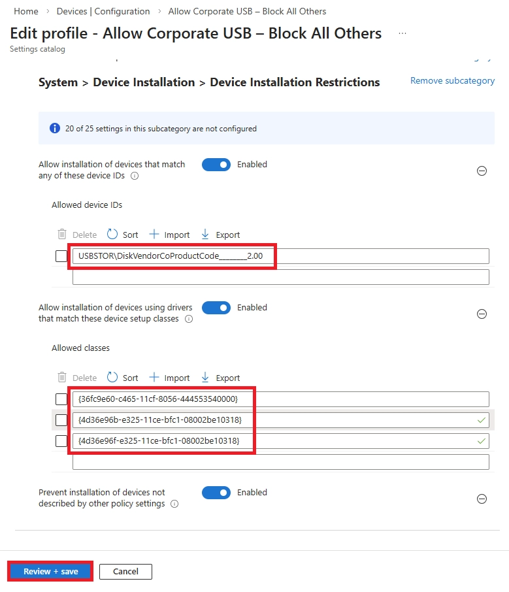Collapse the prevent installation setting section
Image resolution: width=509 pixels, height=592 pixels.
click(x=482, y=499)
